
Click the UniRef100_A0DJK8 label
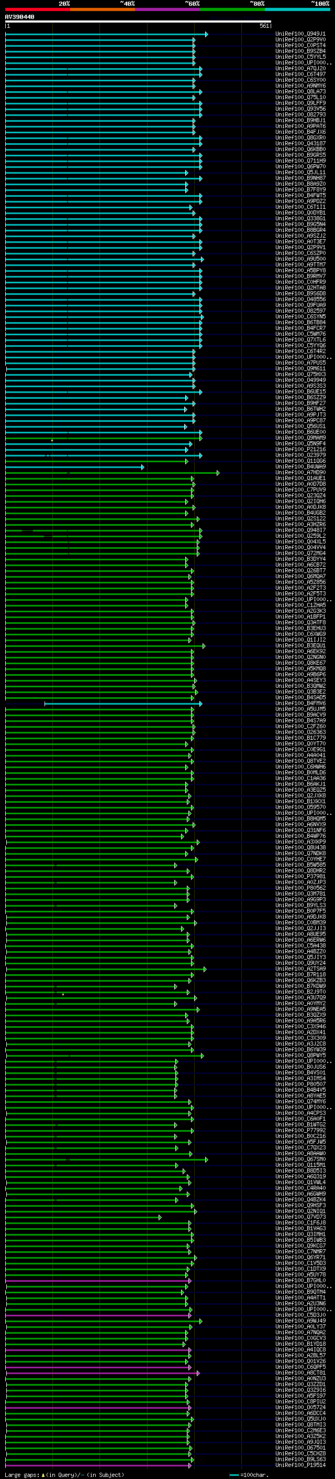300,507
